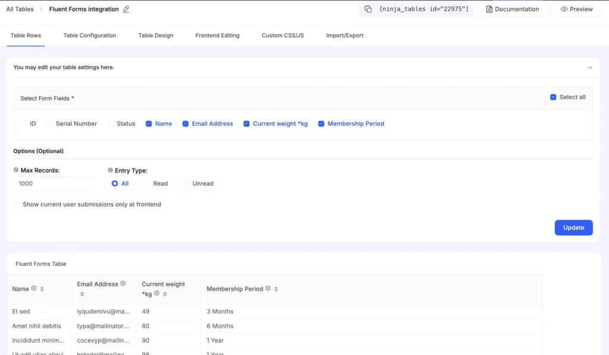609x355 pixels.
Task: Uncheck the Email Address field
Action: [184, 123]
